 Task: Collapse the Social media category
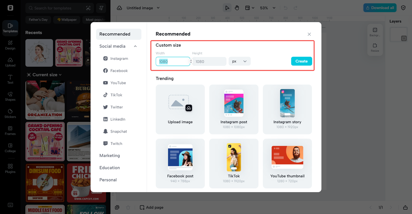click(135, 46)
